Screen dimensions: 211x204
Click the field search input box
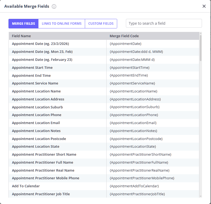pos(164,23)
